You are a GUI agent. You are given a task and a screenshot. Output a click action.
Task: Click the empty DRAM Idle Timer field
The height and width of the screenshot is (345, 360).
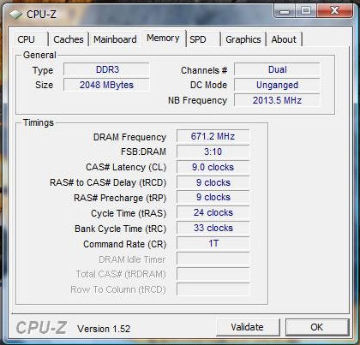pyautogui.click(x=213, y=259)
